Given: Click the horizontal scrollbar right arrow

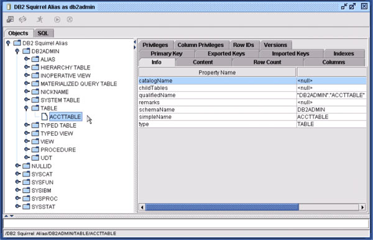Looking at the screenshot, I should 362,207.
